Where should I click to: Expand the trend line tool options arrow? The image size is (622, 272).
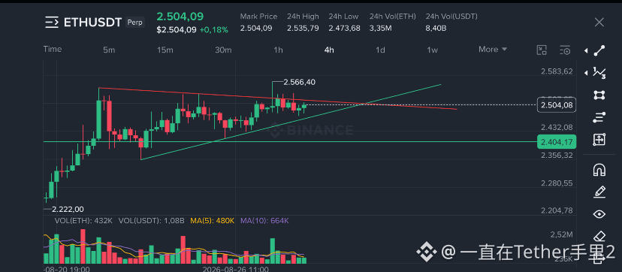[x=586, y=50]
